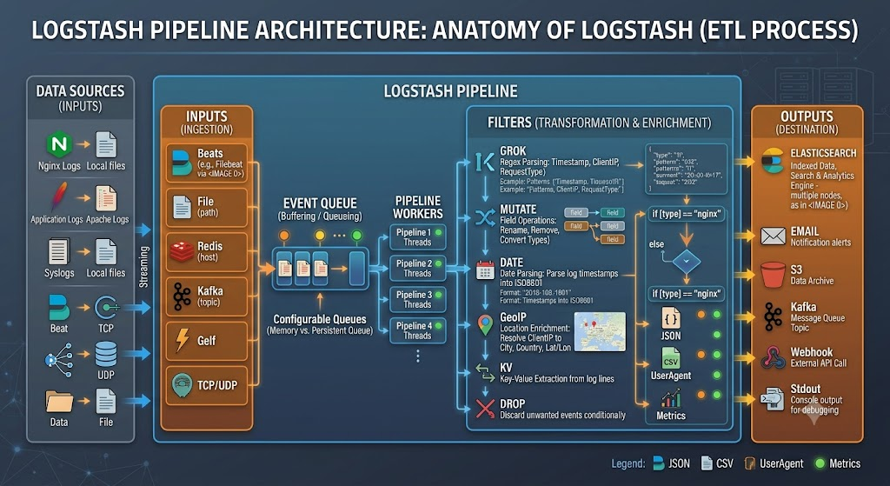Select the red DROP cross icon
The height and width of the screenshot is (486, 890).
coord(485,409)
